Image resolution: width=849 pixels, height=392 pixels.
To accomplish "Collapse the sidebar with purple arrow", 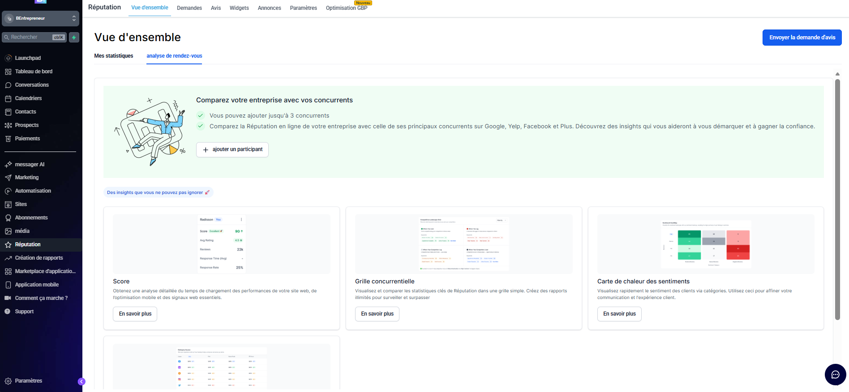I will click(81, 381).
